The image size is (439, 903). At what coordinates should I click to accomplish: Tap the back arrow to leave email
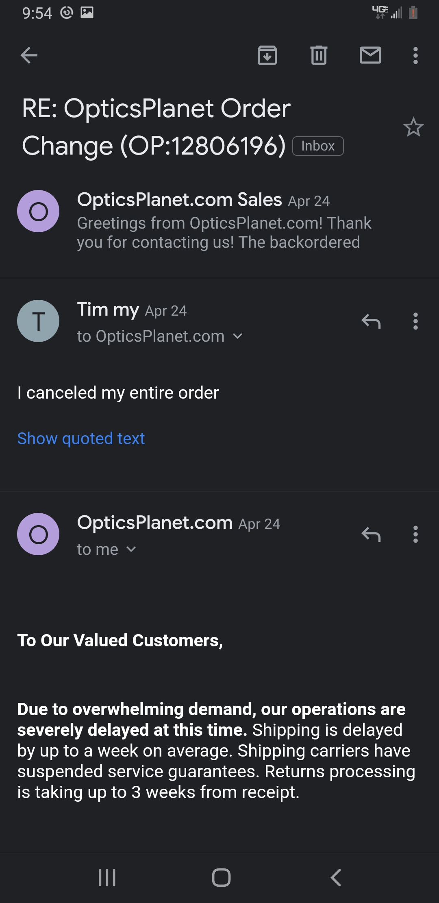[29, 55]
